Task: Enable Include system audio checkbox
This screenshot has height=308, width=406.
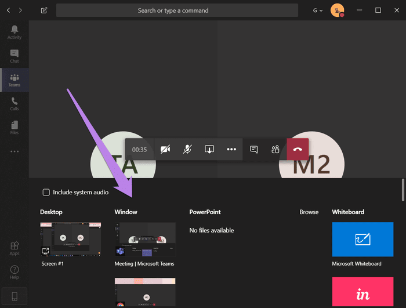Action: pyautogui.click(x=46, y=192)
